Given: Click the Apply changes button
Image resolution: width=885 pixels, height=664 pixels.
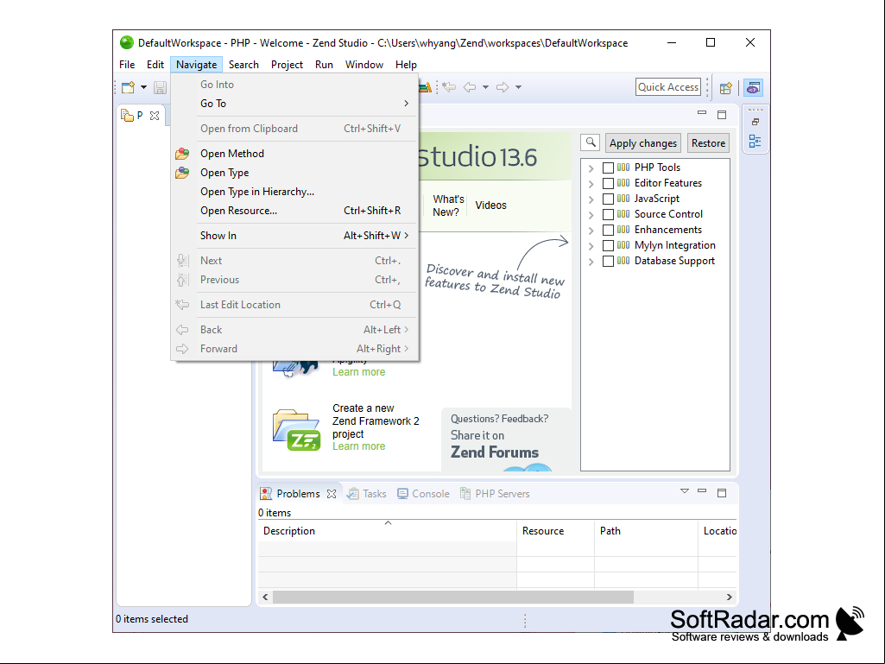Looking at the screenshot, I should 643,142.
